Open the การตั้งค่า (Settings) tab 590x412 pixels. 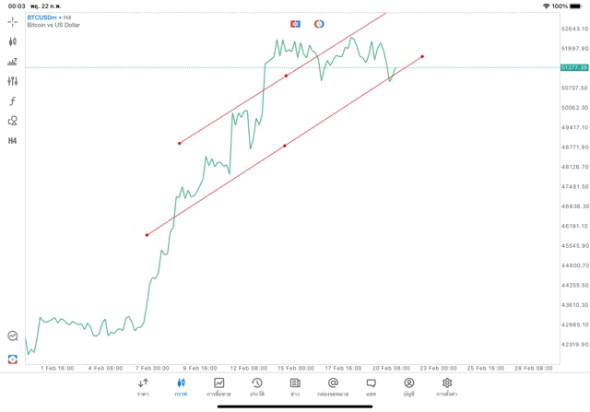click(447, 386)
